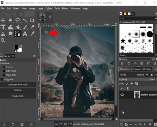The width and height of the screenshot is (157, 127).
Task: Select the Fuzzy Select wand tool
Action: pyautogui.click(x=25, y=21)
